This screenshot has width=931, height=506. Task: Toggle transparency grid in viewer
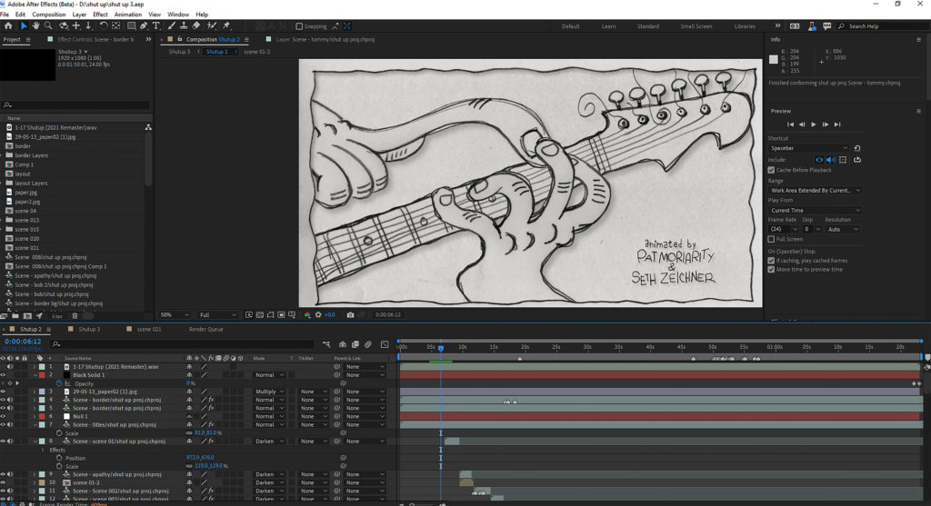tap(259, 315)
